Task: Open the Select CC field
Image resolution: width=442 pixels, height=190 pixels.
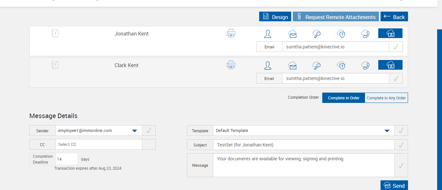Action: click(x=99, y=145)
